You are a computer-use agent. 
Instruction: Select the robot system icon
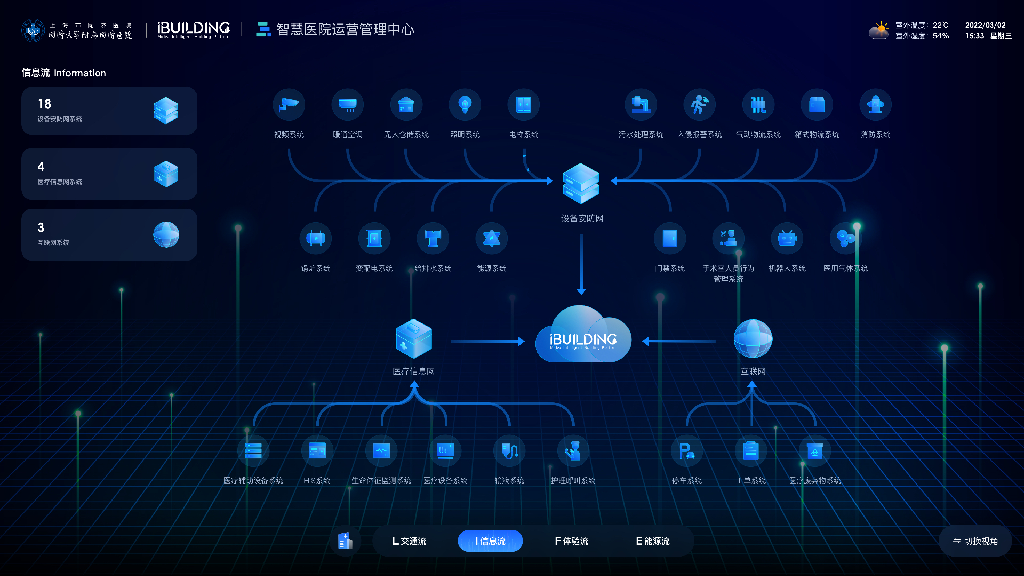pyautogui.click(x=787, y=238)
